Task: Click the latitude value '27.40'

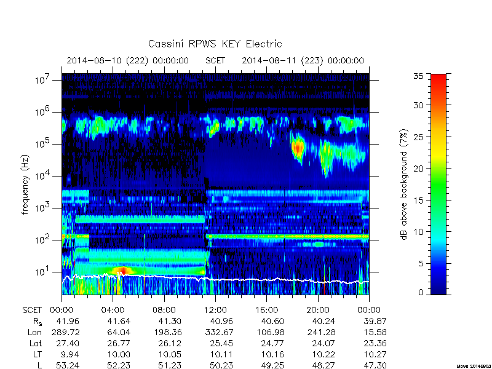Action: (68, 343)
